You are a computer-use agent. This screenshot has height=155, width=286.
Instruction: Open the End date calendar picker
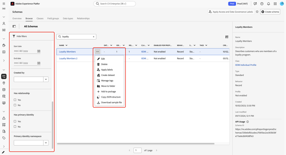point(39,63)
